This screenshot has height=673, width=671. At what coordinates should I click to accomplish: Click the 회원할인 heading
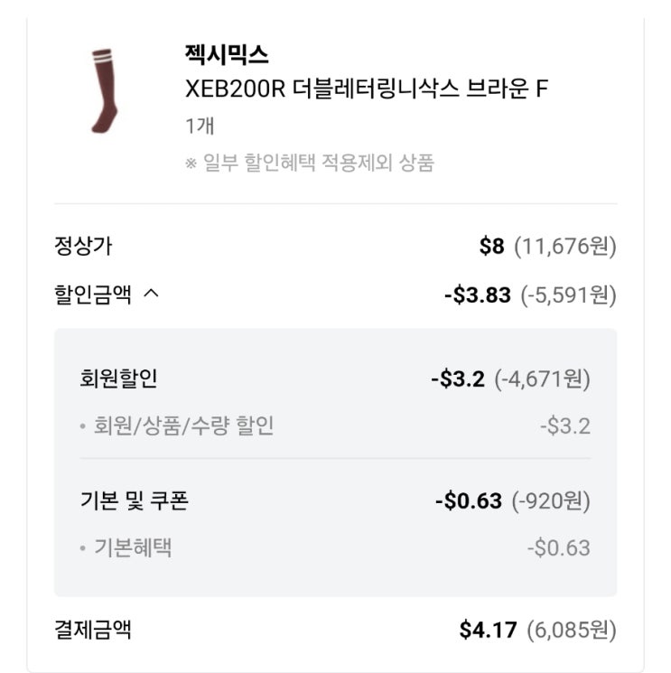point(118,379)
